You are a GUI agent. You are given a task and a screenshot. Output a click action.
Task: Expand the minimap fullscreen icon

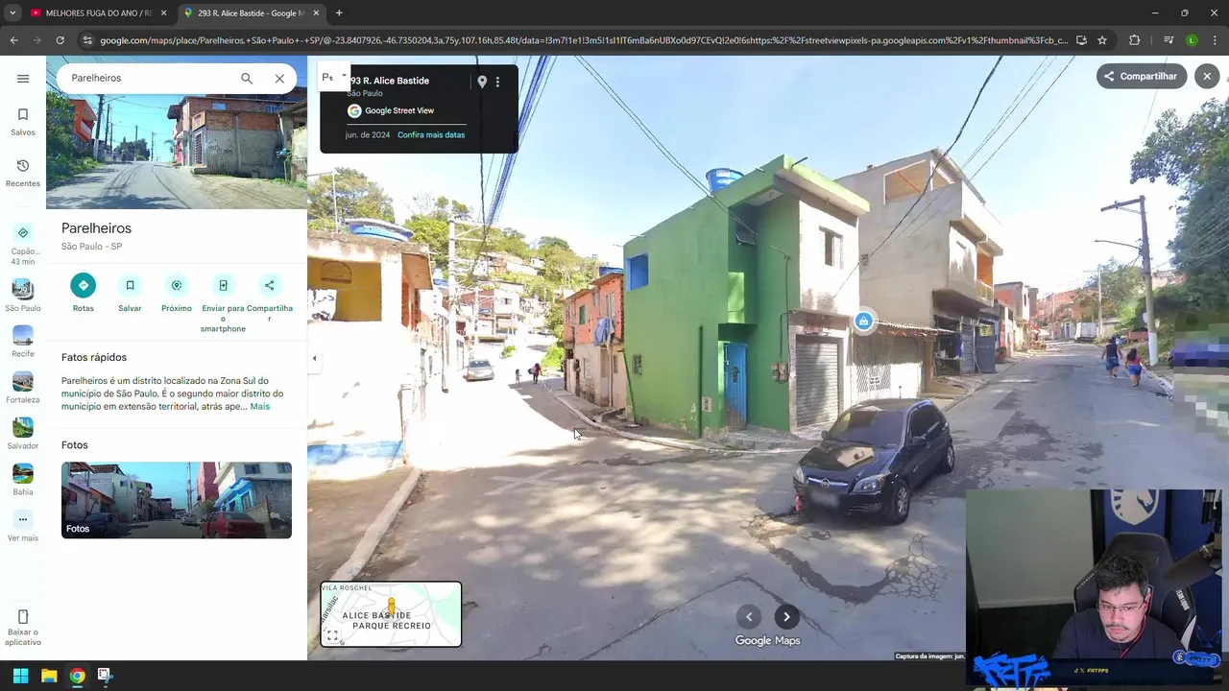point(332,635)
